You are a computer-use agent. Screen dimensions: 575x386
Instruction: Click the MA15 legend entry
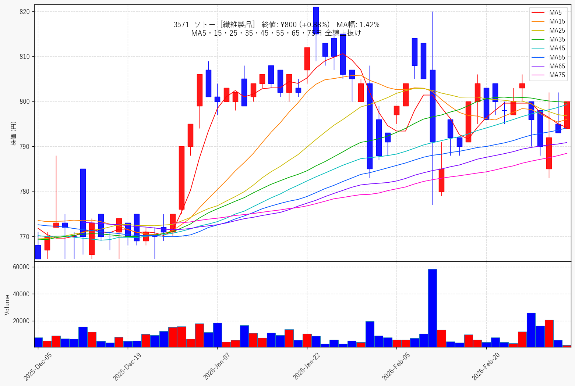click(x=548, y=22)
